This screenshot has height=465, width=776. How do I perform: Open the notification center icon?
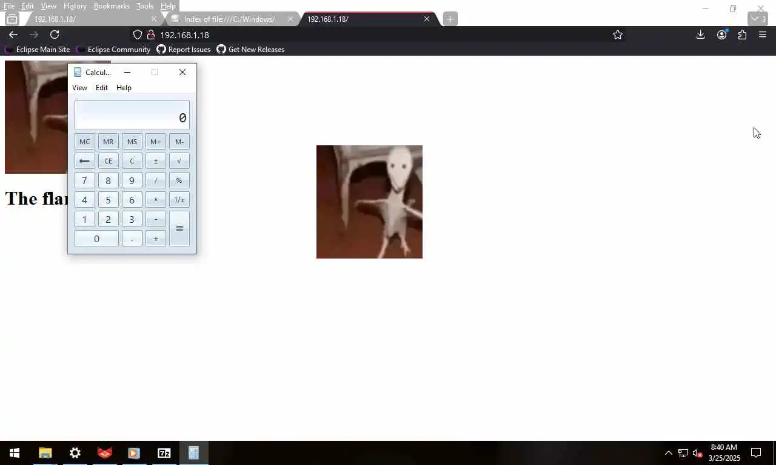[756, 453]
